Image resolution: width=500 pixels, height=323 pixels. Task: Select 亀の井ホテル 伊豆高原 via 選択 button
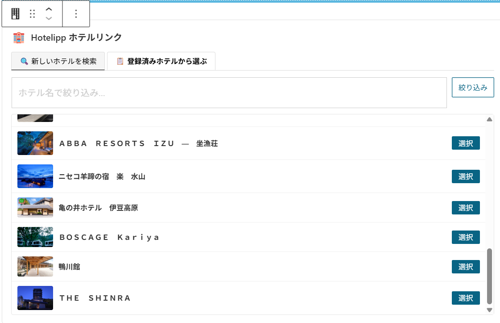[x=466, y=208]
